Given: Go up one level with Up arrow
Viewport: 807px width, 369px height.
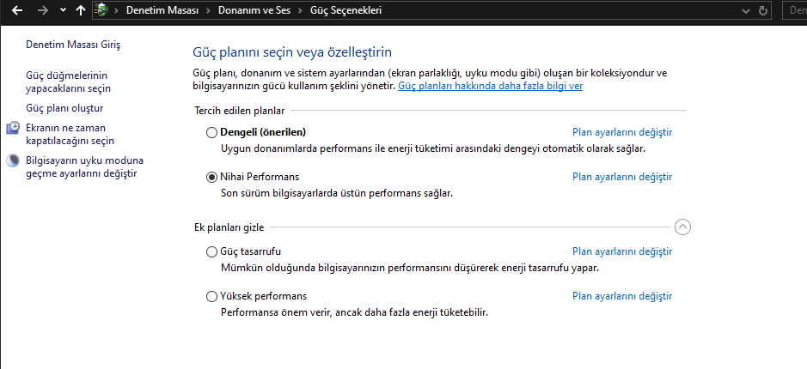Looking at the screenshot, I should click(x=81, y=11).
